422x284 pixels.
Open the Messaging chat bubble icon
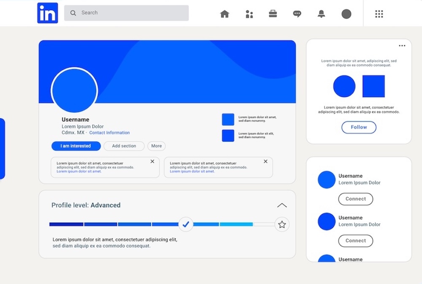click(297, 14)
